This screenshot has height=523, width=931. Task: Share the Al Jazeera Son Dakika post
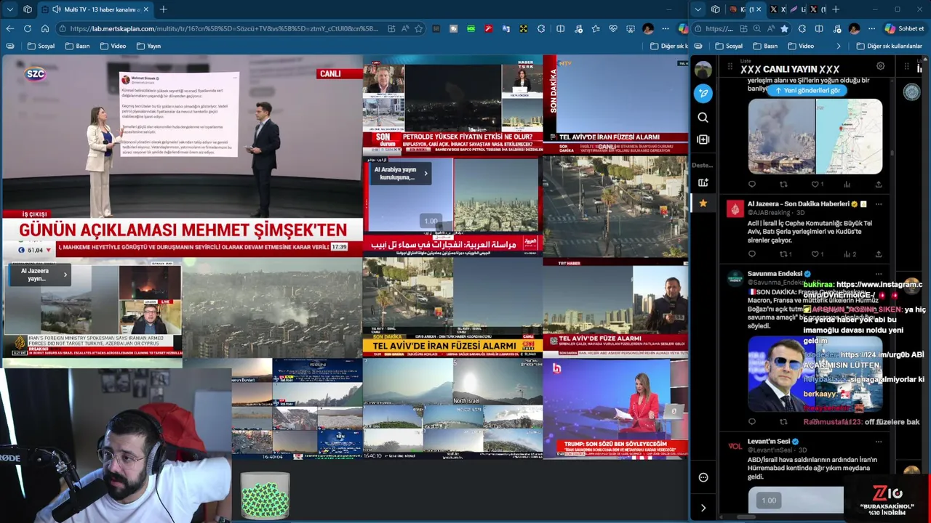tap(879, 254)
